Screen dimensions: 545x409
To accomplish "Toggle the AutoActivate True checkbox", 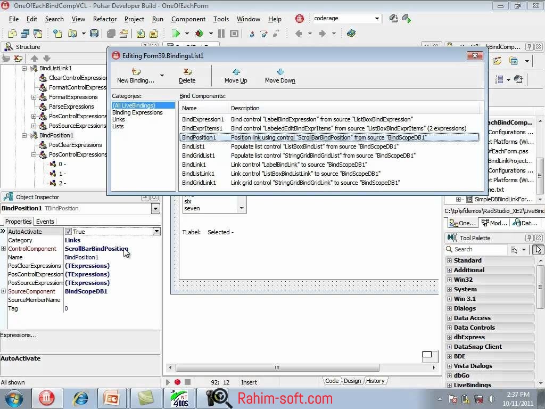I will (x=69, y=231).
